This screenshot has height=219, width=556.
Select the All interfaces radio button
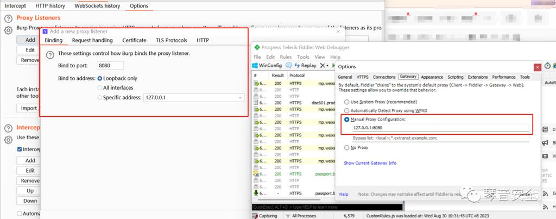(100, 87)
